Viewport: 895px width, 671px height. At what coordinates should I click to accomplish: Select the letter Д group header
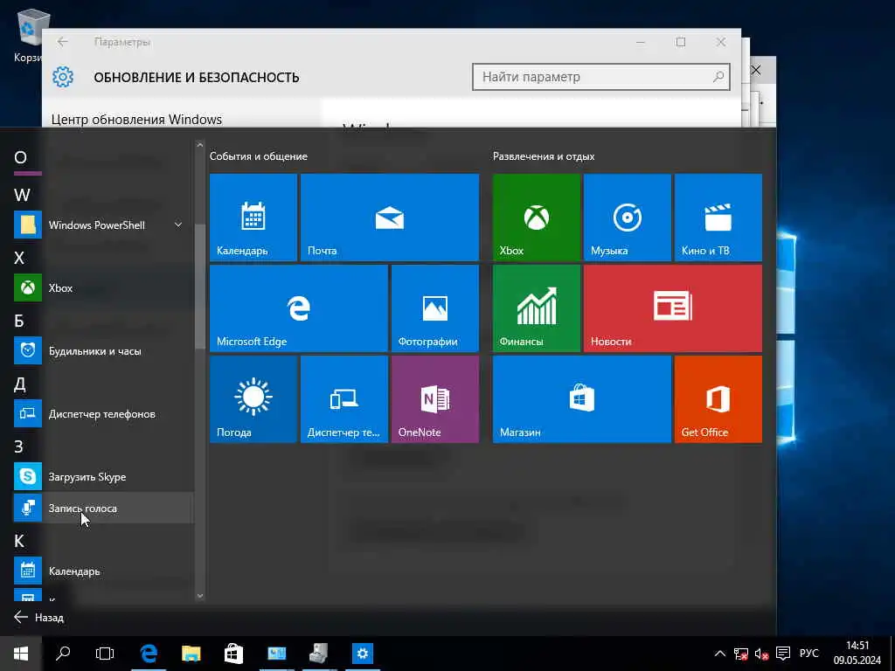[19, 384]
